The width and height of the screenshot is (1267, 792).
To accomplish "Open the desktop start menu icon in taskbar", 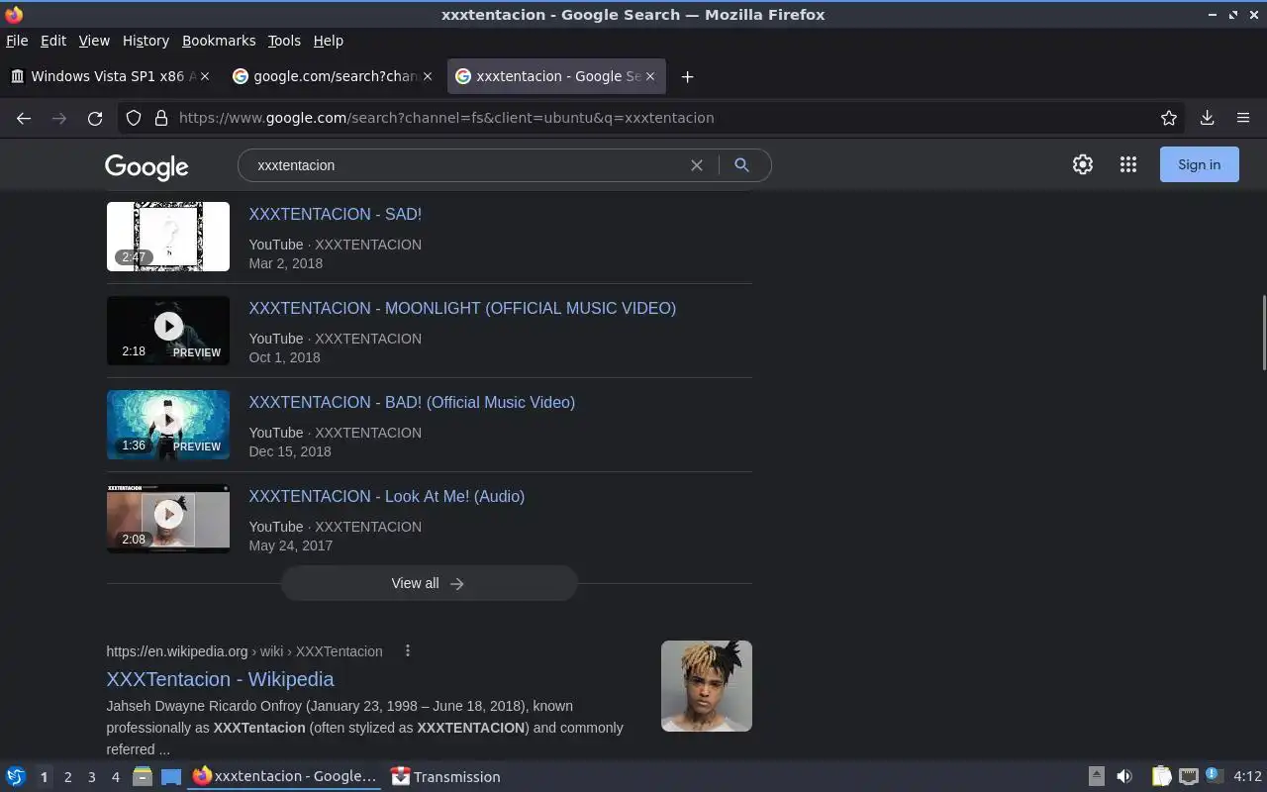I will tap(16, 777).
